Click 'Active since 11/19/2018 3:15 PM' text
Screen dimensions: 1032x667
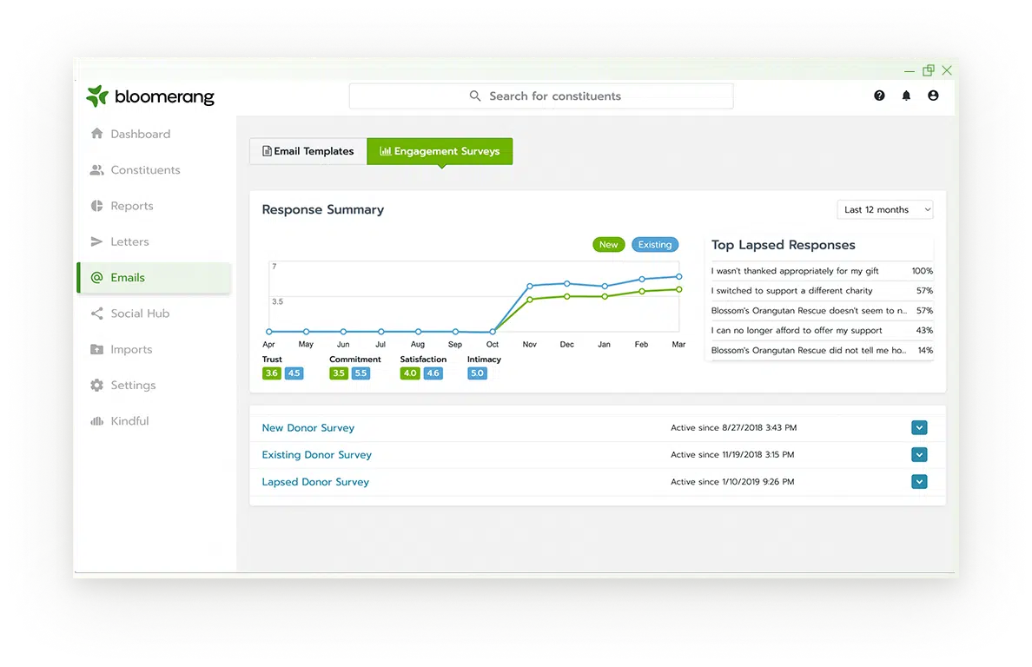pos(732,454)
